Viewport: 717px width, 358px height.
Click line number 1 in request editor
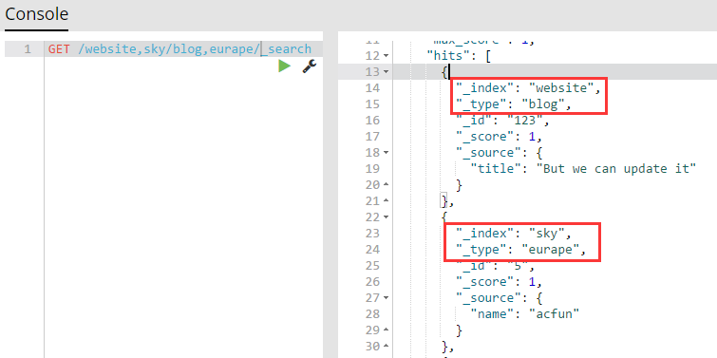point(28,49)
